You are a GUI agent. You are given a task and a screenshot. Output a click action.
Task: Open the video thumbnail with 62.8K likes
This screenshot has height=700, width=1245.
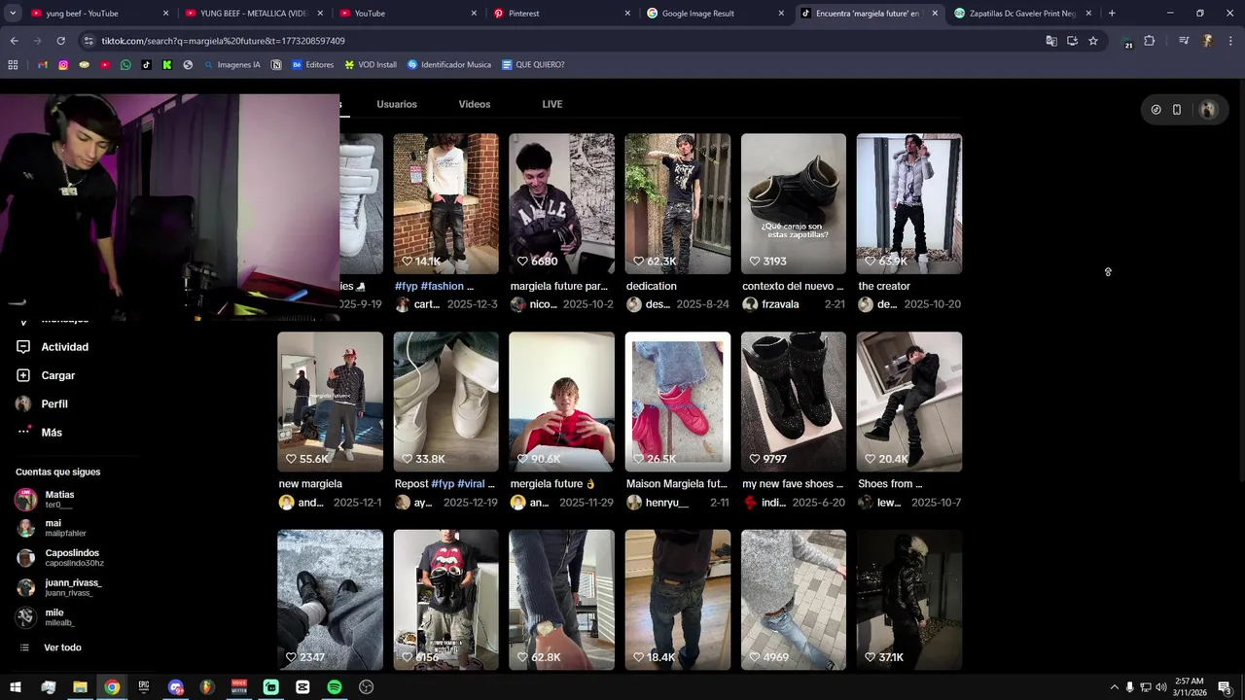point(562,600)
